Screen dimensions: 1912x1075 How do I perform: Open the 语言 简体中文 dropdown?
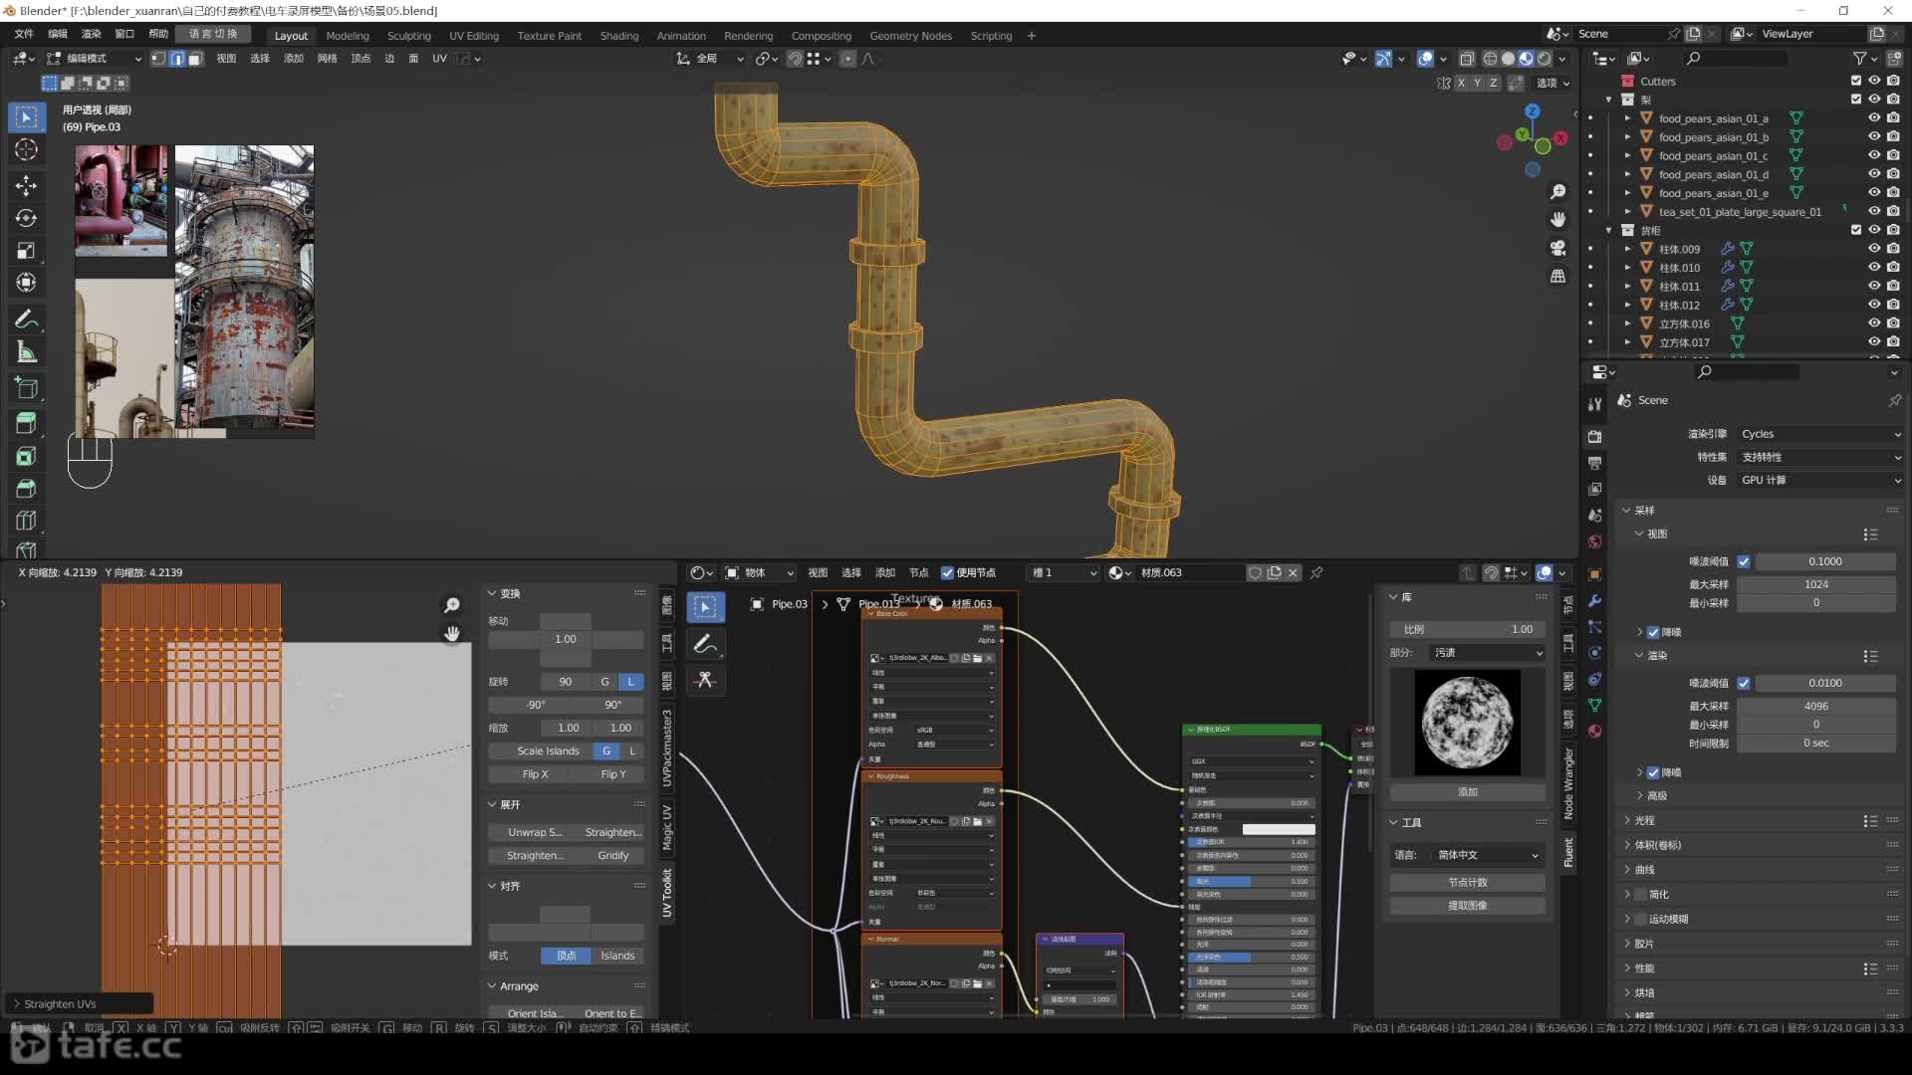[1488, 855]
